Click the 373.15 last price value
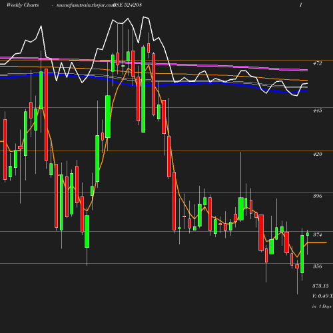This screenshot has width=333, height=333. click(320, 286)
